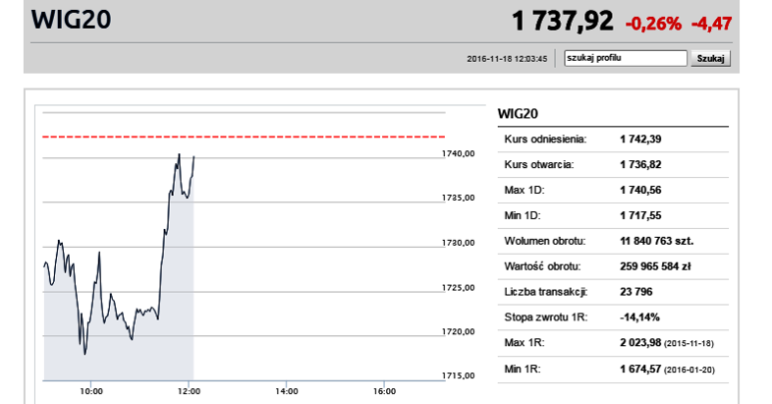The height and width of the screenshot is (404, 772).
Task: Click the percentage change -0,26%
Action: 653,24
